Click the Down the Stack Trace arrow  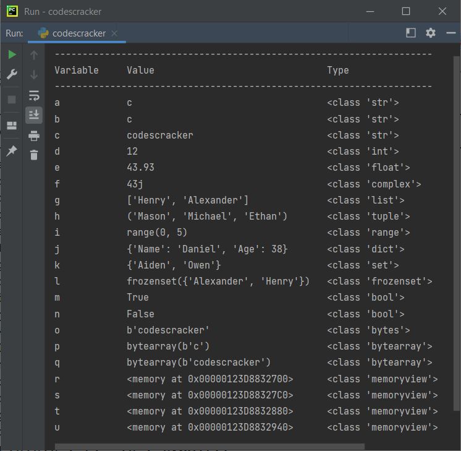coord(34,75)
